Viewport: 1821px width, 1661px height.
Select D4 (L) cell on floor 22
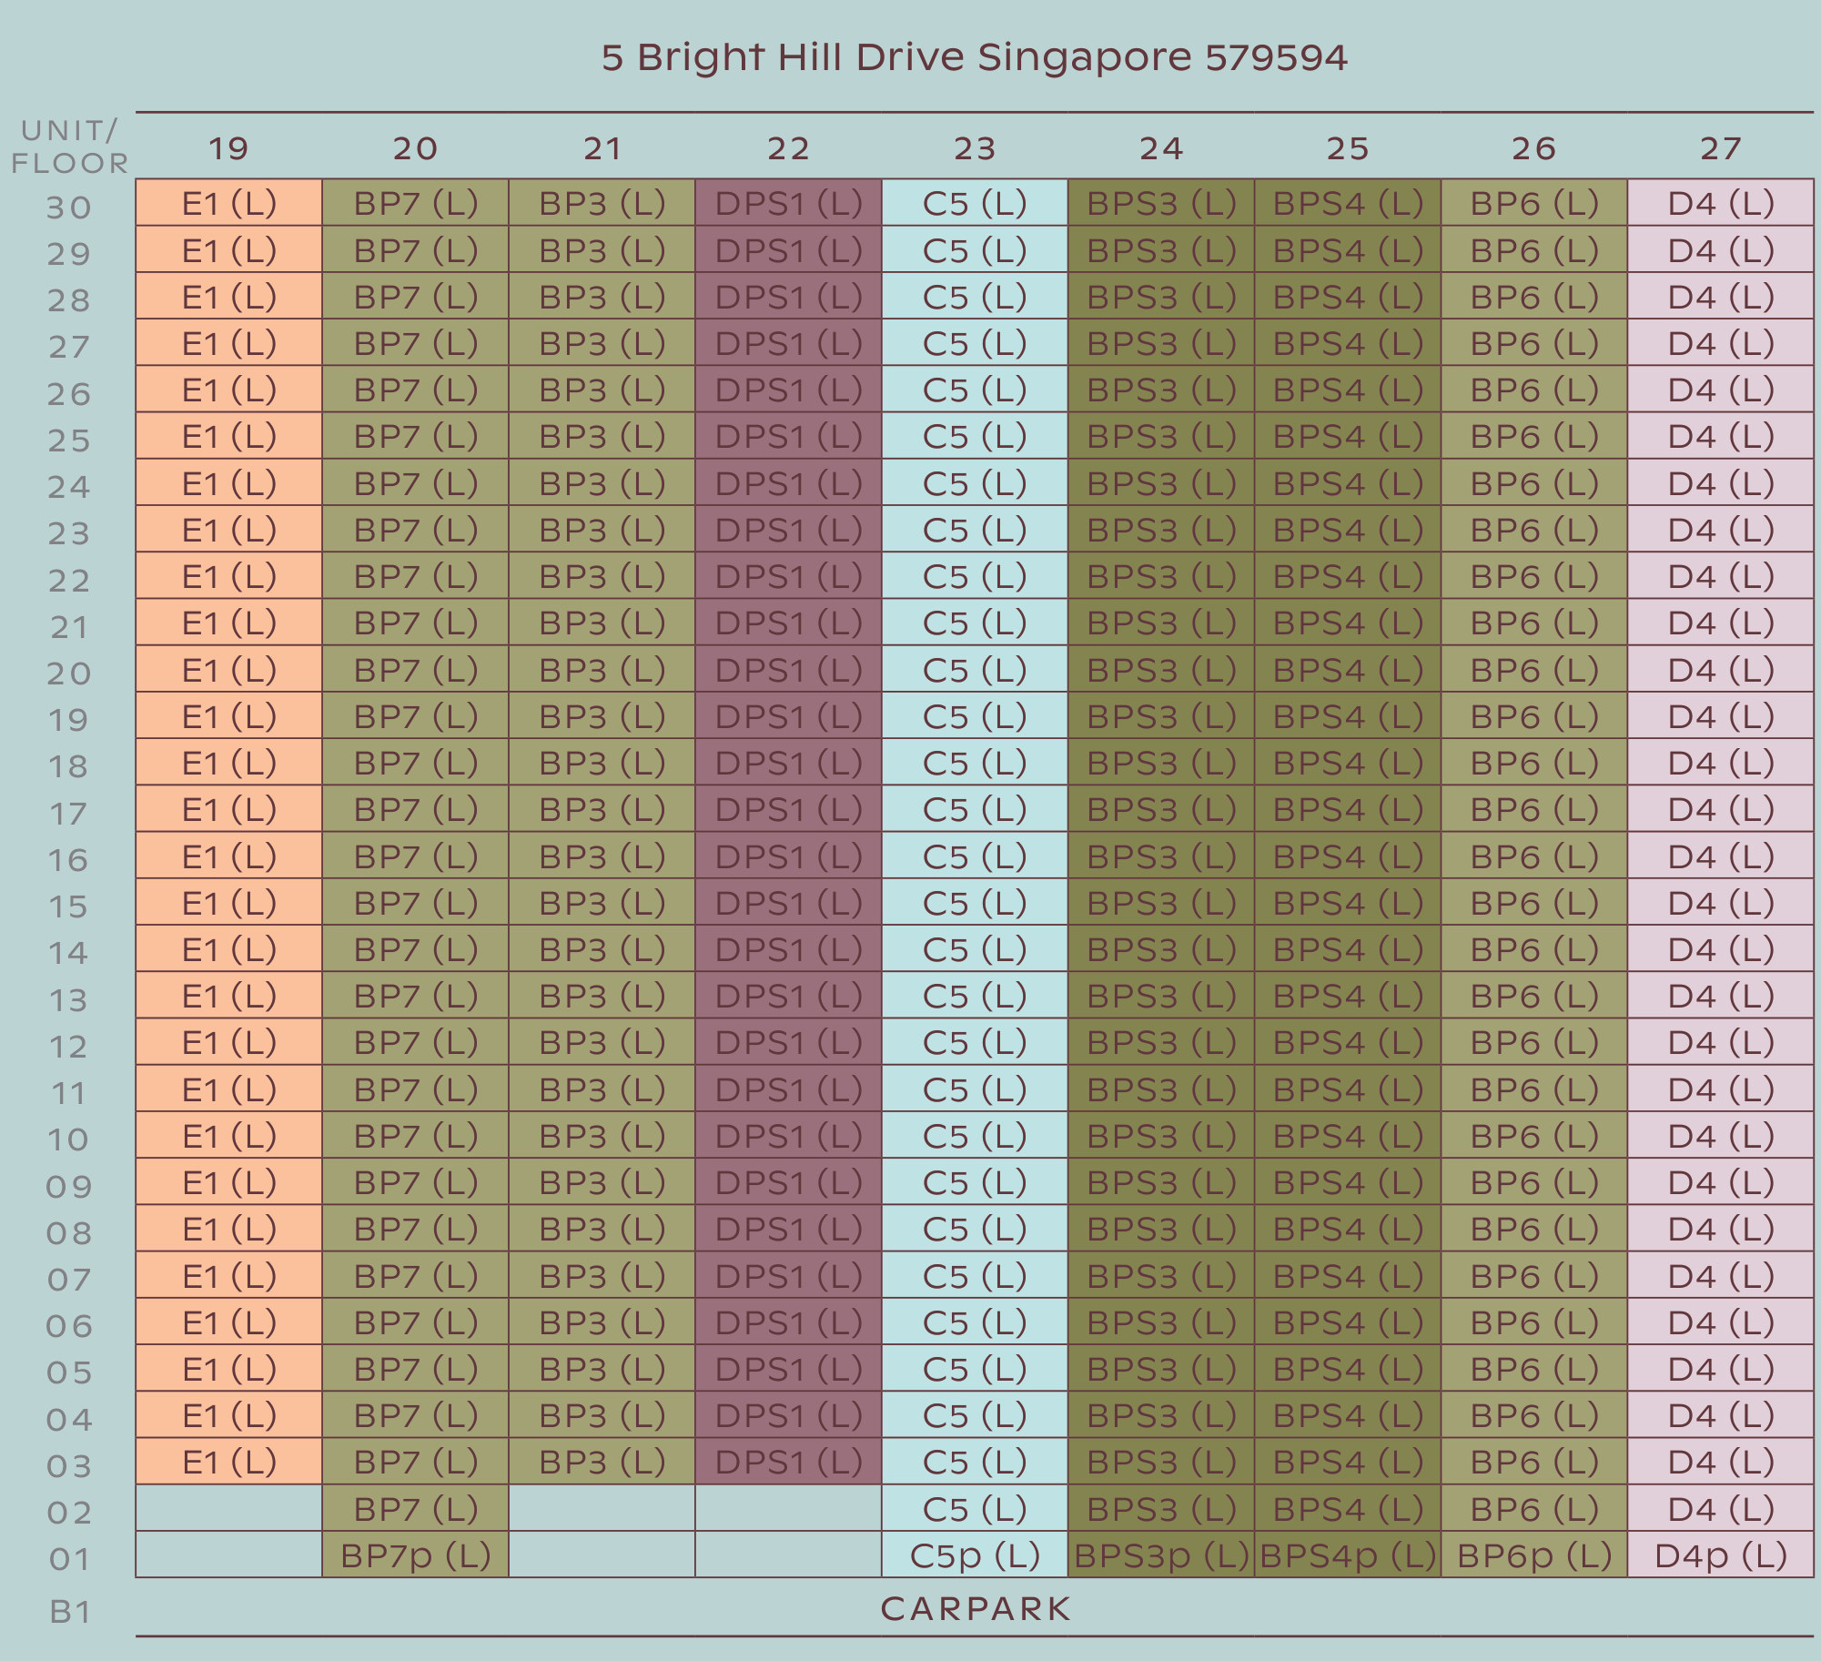coord(1721,575)
